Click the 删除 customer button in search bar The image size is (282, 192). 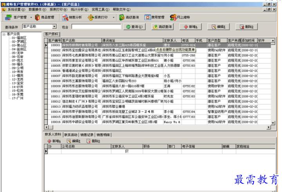click(246, 27)
